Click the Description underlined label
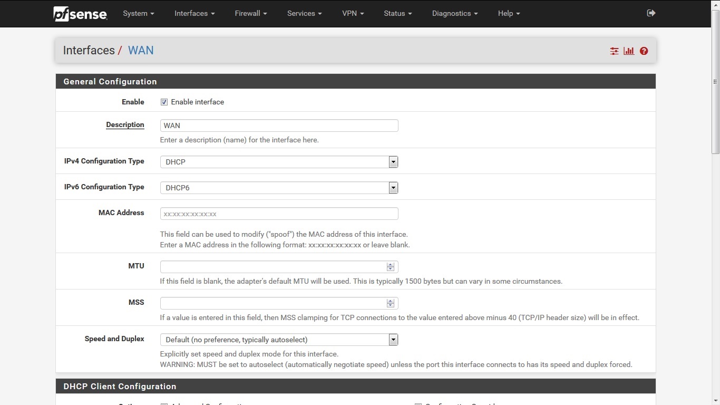Screen dimensions: 720x405 coord(125,125)
